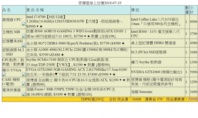Click quantity 1 in the CPU row
Screen dimensions: 198x118
186,22
